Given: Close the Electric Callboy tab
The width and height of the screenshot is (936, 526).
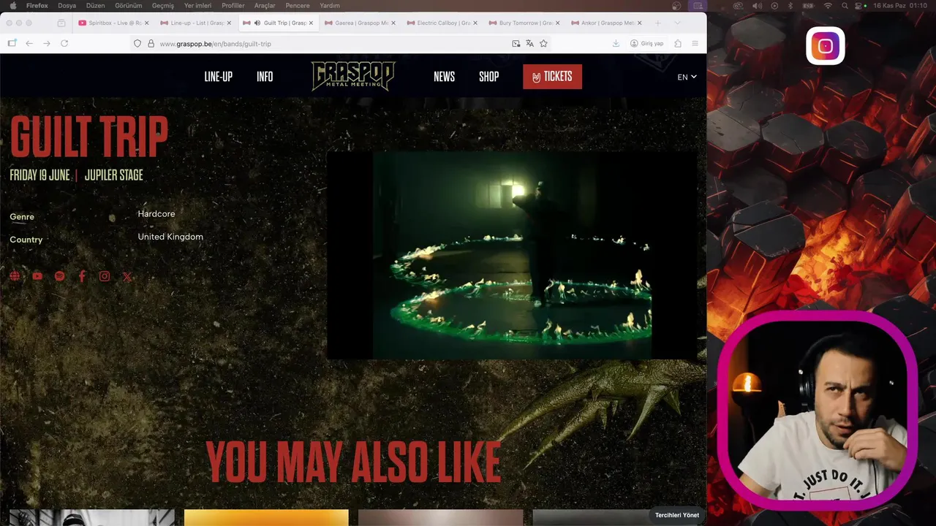Looking at the screenshot, I should pos(475,23).
